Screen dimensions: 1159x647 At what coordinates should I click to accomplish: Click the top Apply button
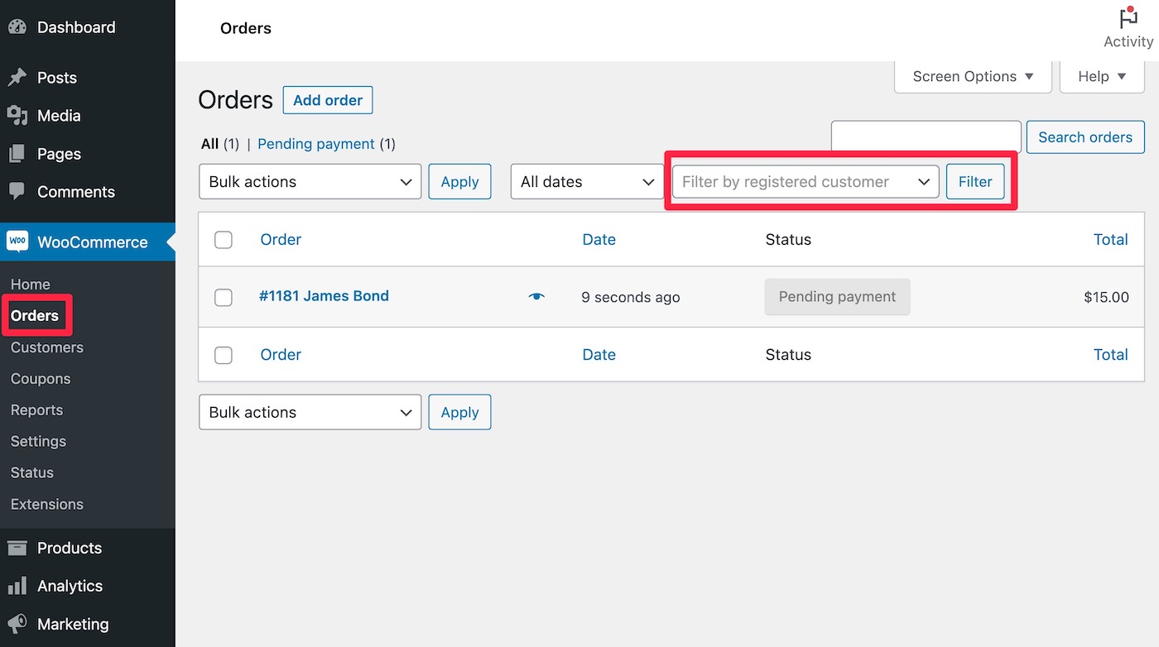point(459,182)
